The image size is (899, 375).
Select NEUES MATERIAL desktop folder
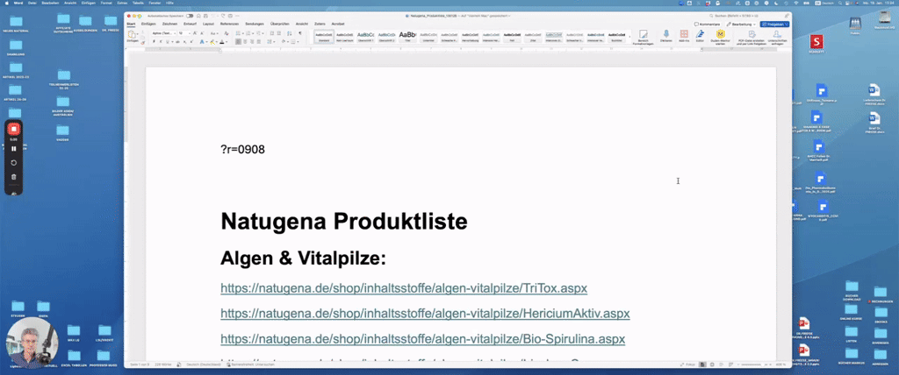16,23
